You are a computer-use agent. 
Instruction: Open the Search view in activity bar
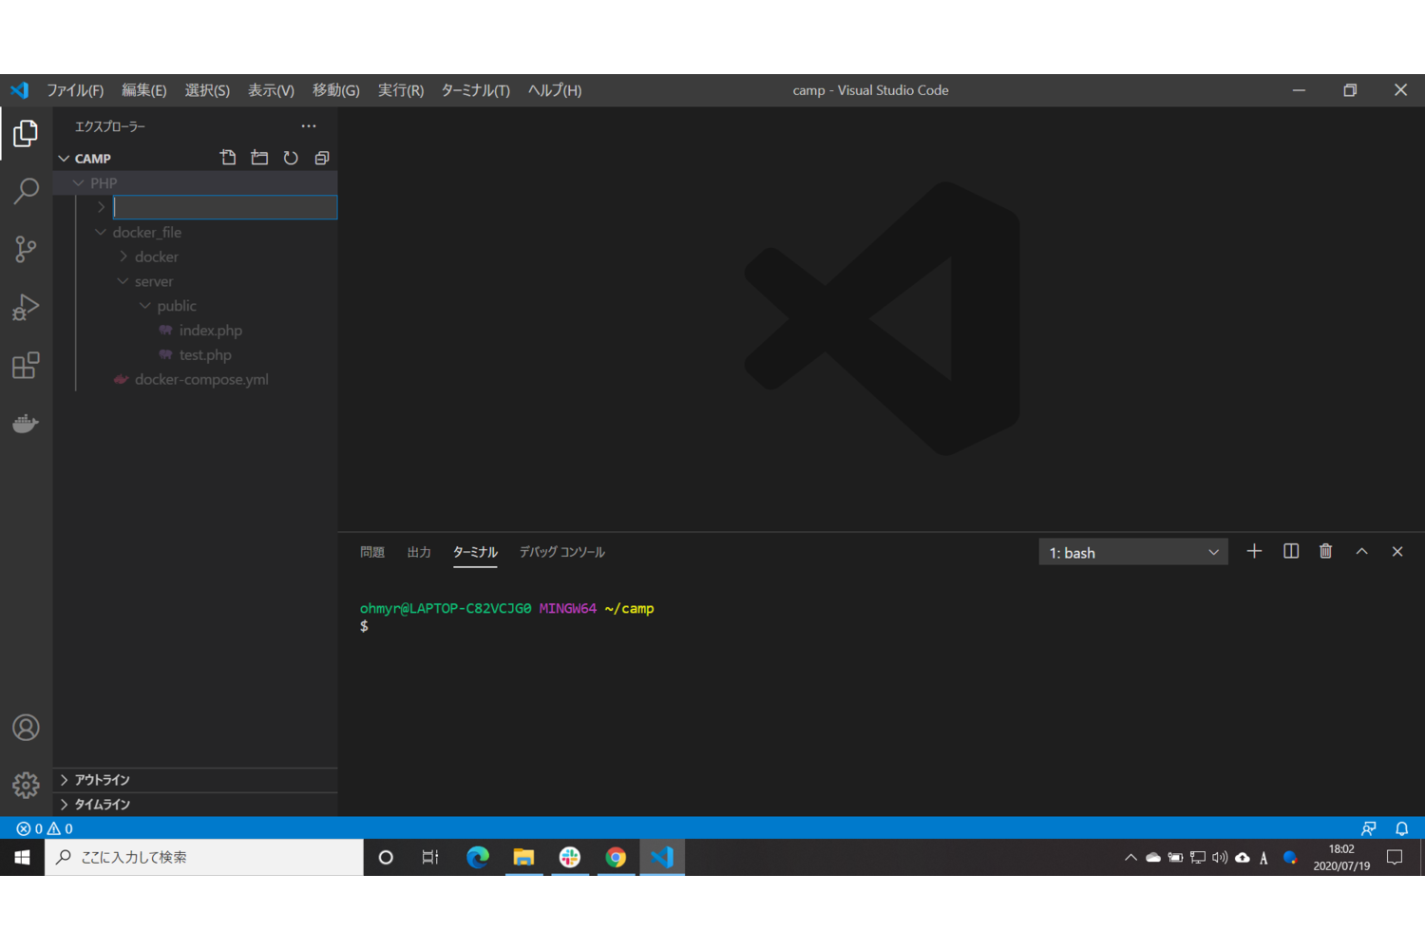[x=26, y=191]
